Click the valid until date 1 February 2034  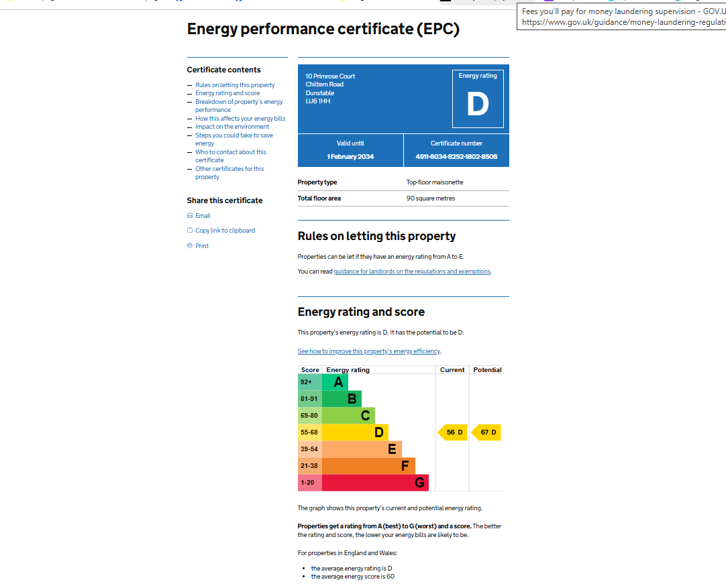coord(350,156)
